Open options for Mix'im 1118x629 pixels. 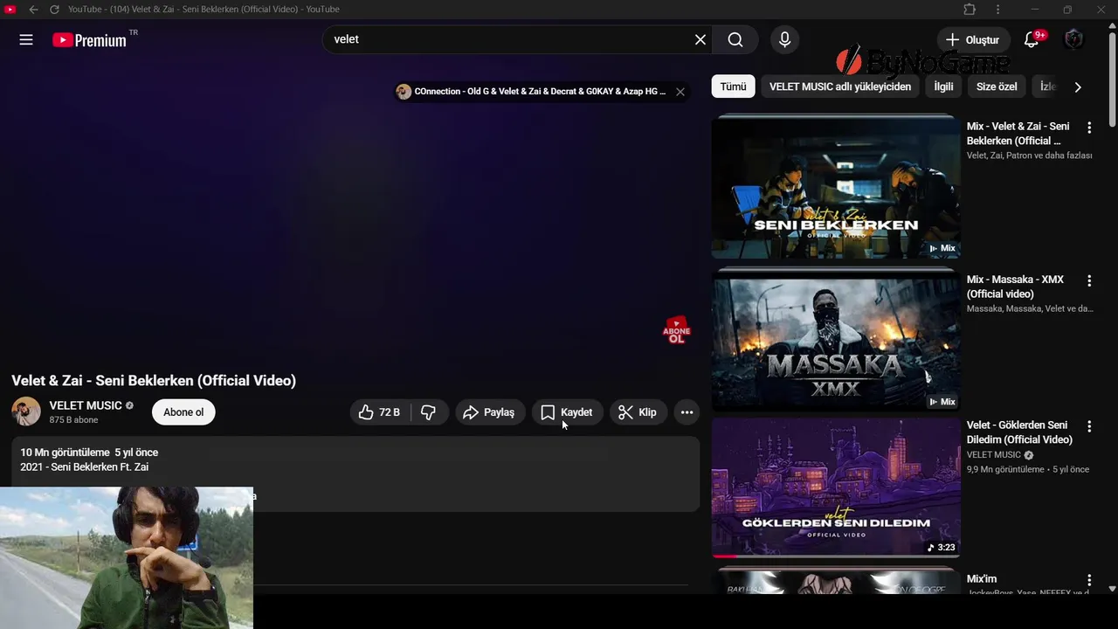[1089, 580]
